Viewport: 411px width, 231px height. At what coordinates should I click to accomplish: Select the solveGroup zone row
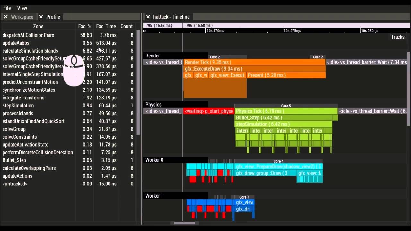68,129
